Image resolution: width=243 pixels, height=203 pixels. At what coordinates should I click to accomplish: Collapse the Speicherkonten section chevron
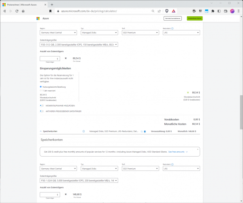pyautogui.click(x=41, y=131)
